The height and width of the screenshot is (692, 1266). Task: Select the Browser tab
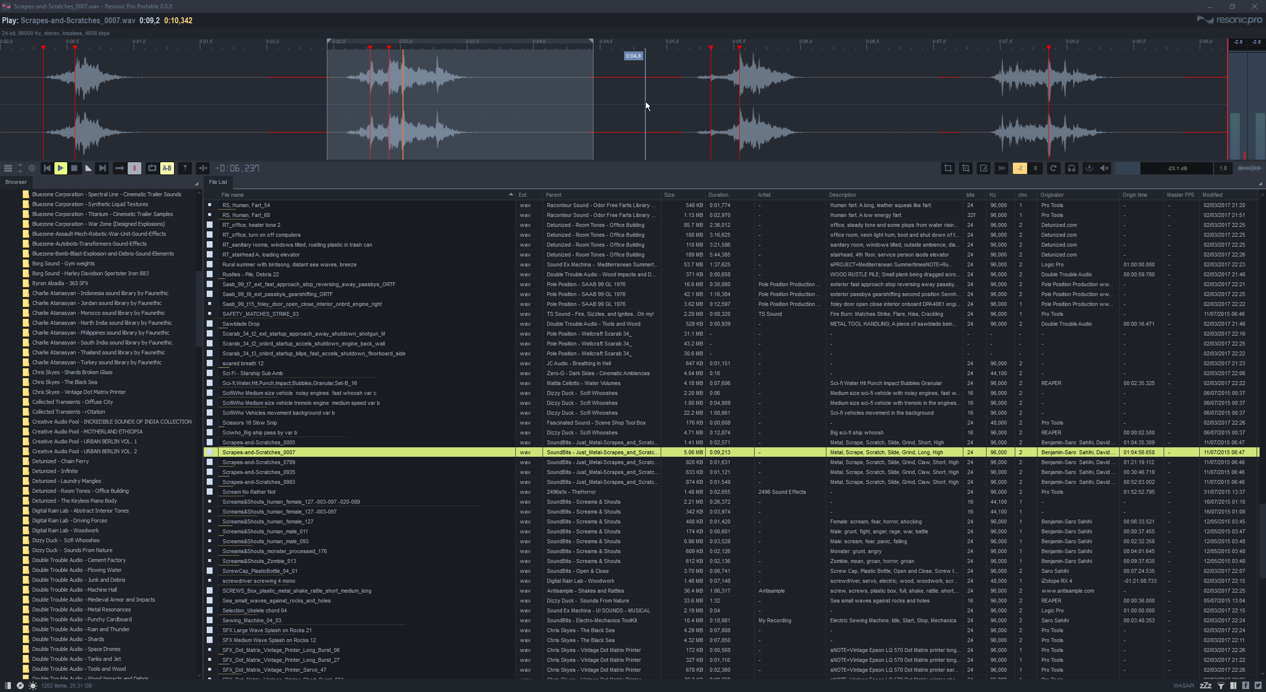pos(16,182)
